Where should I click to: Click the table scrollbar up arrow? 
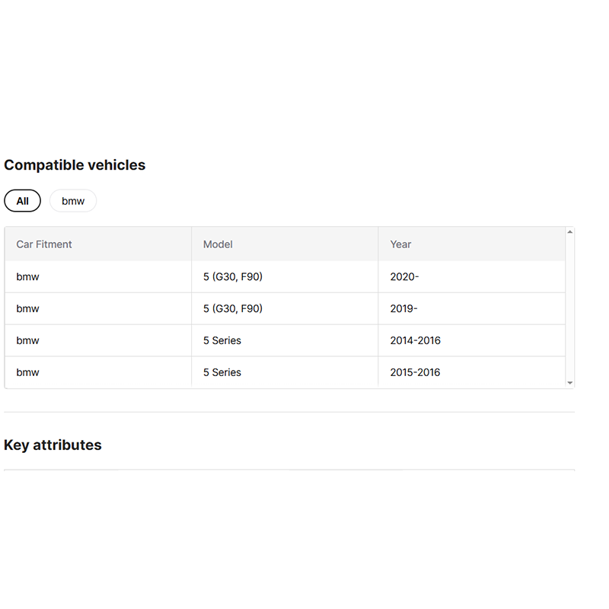pos(569,231)
